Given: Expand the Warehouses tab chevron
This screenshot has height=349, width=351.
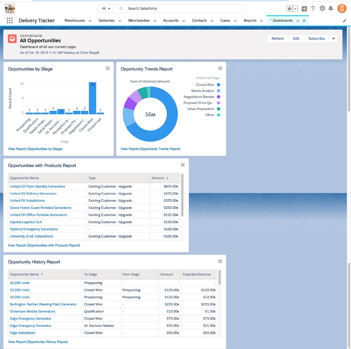Looking at the screenshot, I should 90,21.
